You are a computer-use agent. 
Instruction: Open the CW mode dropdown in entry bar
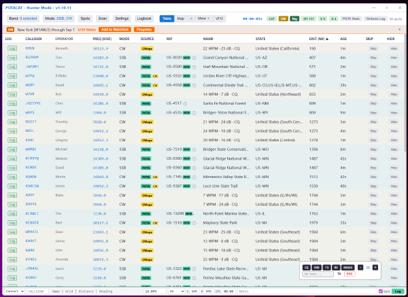pos(176,292)
